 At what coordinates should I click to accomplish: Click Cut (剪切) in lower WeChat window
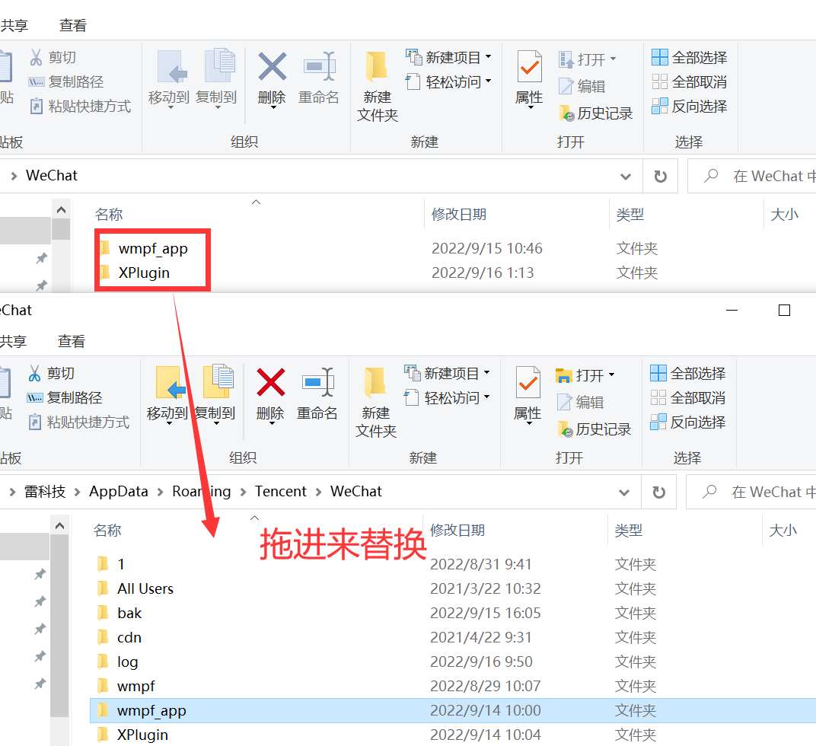click(x=52, y=373)
